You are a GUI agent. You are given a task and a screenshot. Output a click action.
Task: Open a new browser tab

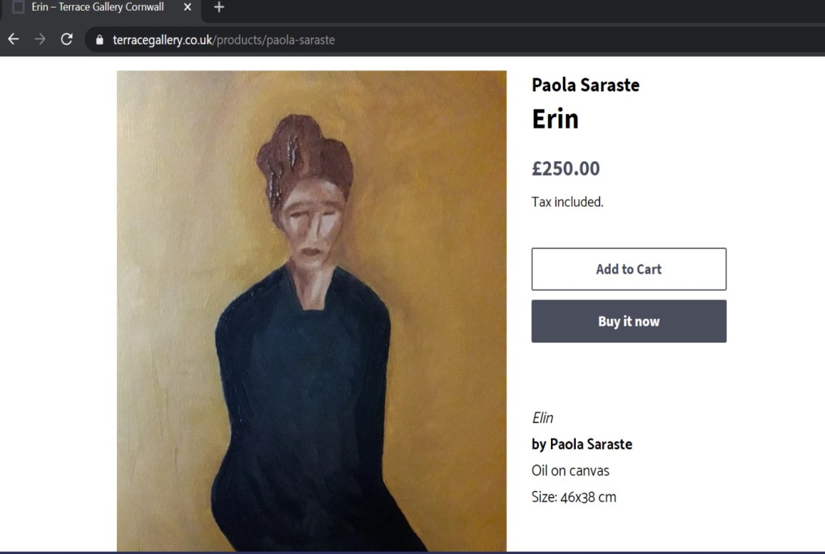(219, 8)
